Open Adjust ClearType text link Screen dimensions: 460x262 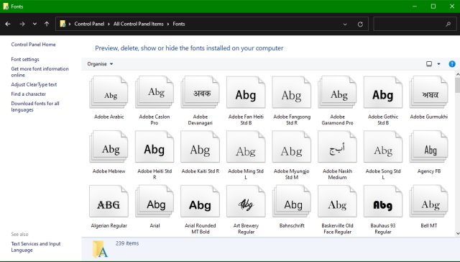tap(34, 84)
